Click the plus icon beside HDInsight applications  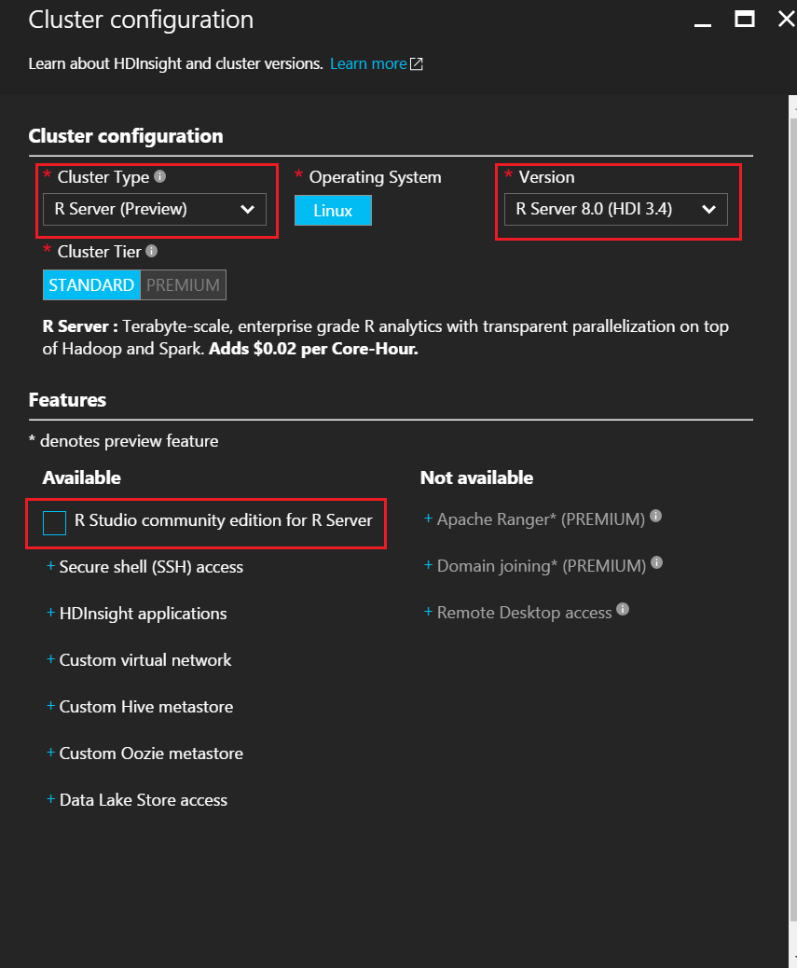(50, 613)
